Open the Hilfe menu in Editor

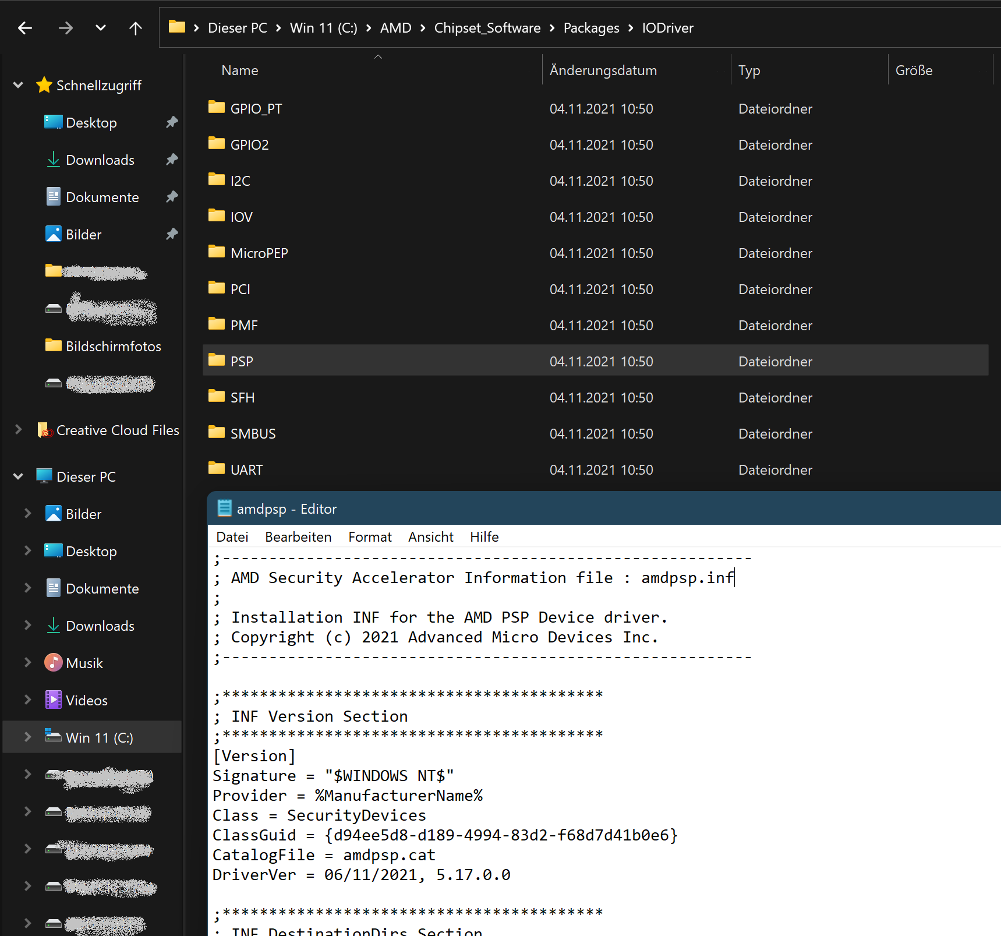(x=484, y=537)
